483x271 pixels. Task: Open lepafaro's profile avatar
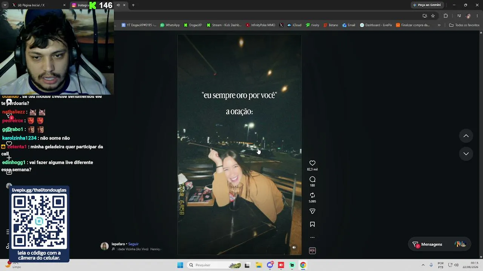click(x=105, y=247)
